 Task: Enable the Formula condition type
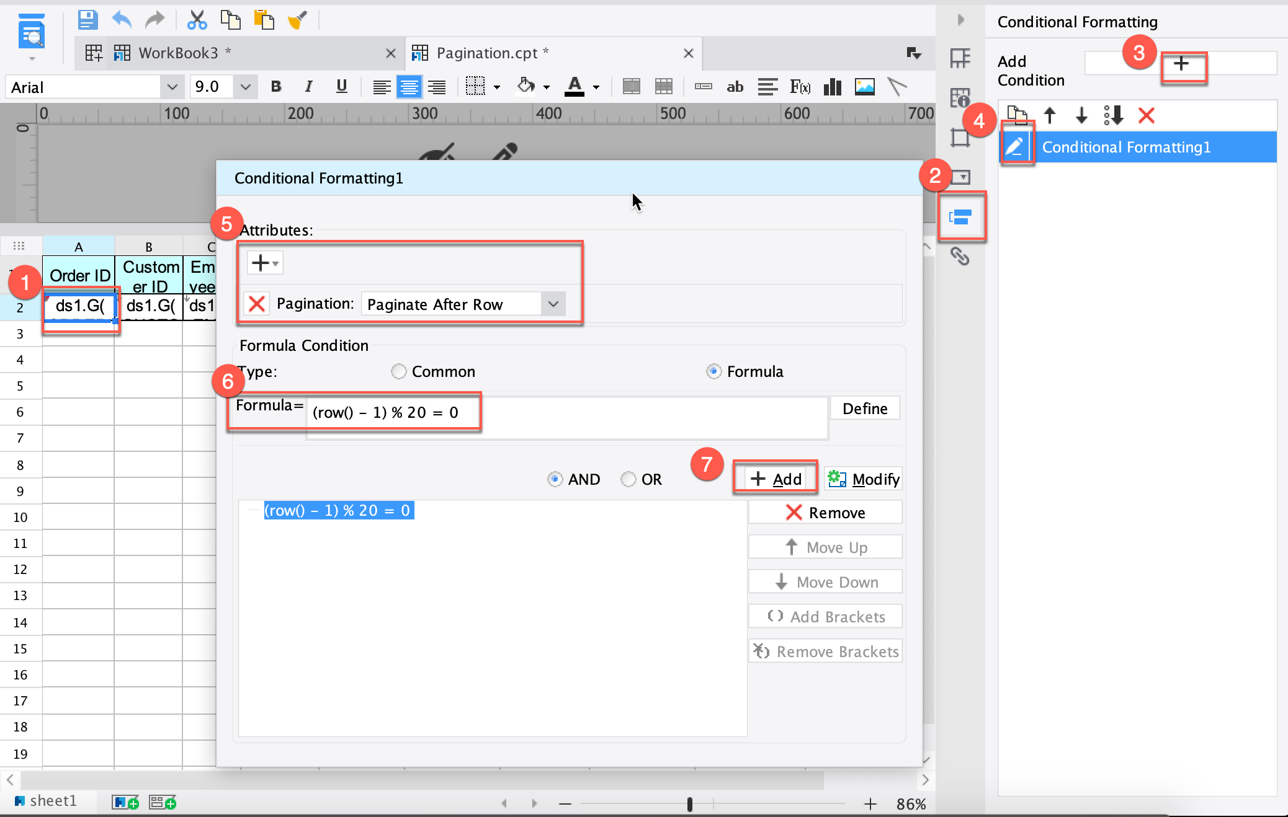715,371
